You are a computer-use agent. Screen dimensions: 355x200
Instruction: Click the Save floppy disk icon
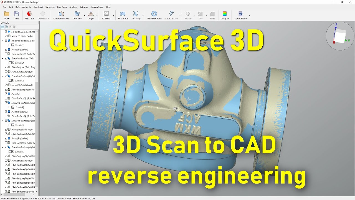click(x=17, y=14)
